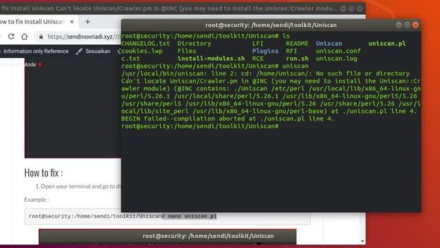Click 'RCE' in terminal listing
440x248 pixels.
(258, 59)
